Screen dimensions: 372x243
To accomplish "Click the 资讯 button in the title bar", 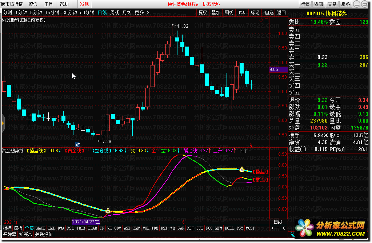I will [319, 4].
